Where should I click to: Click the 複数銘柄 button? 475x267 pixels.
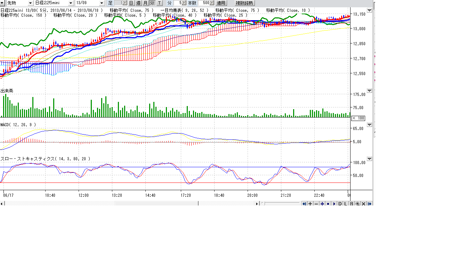[x=245, y=3]
